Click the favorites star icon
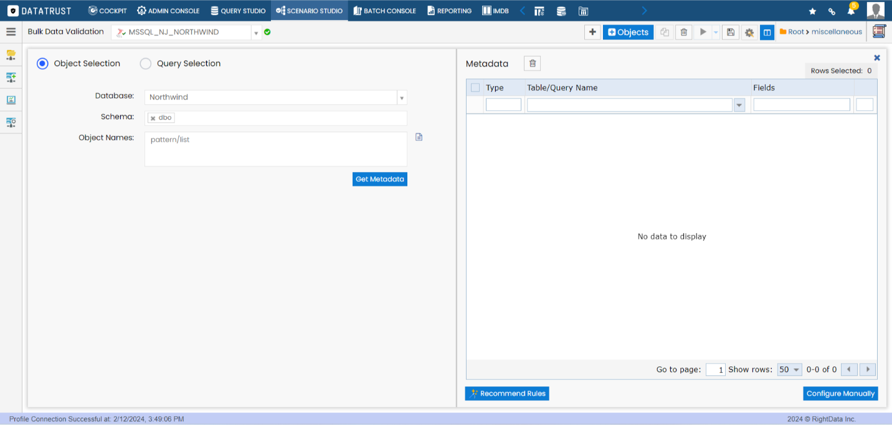Screen dimensions: 892x425 coord(812,11)
